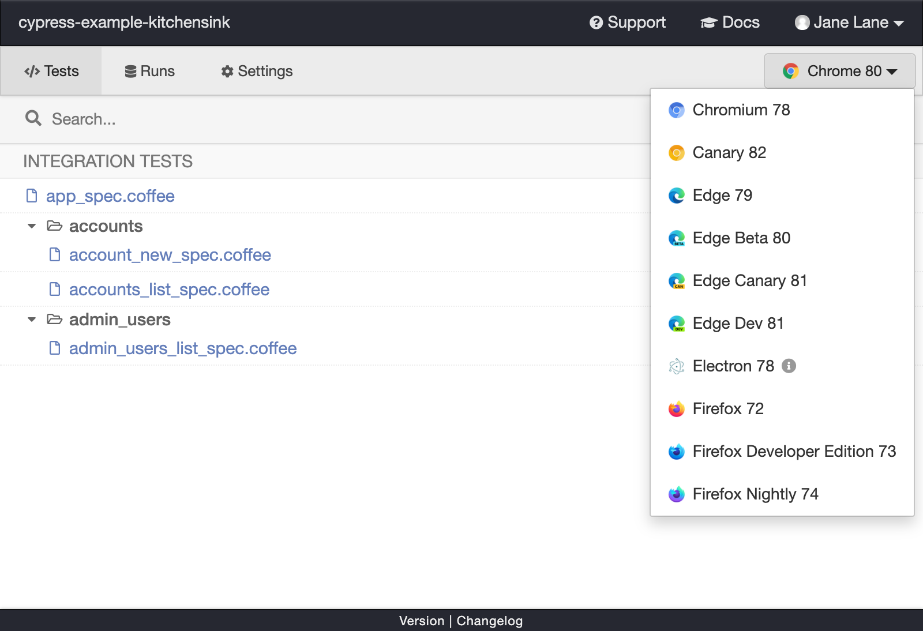Click the search magnifier icon

click(x=33, y=118)
